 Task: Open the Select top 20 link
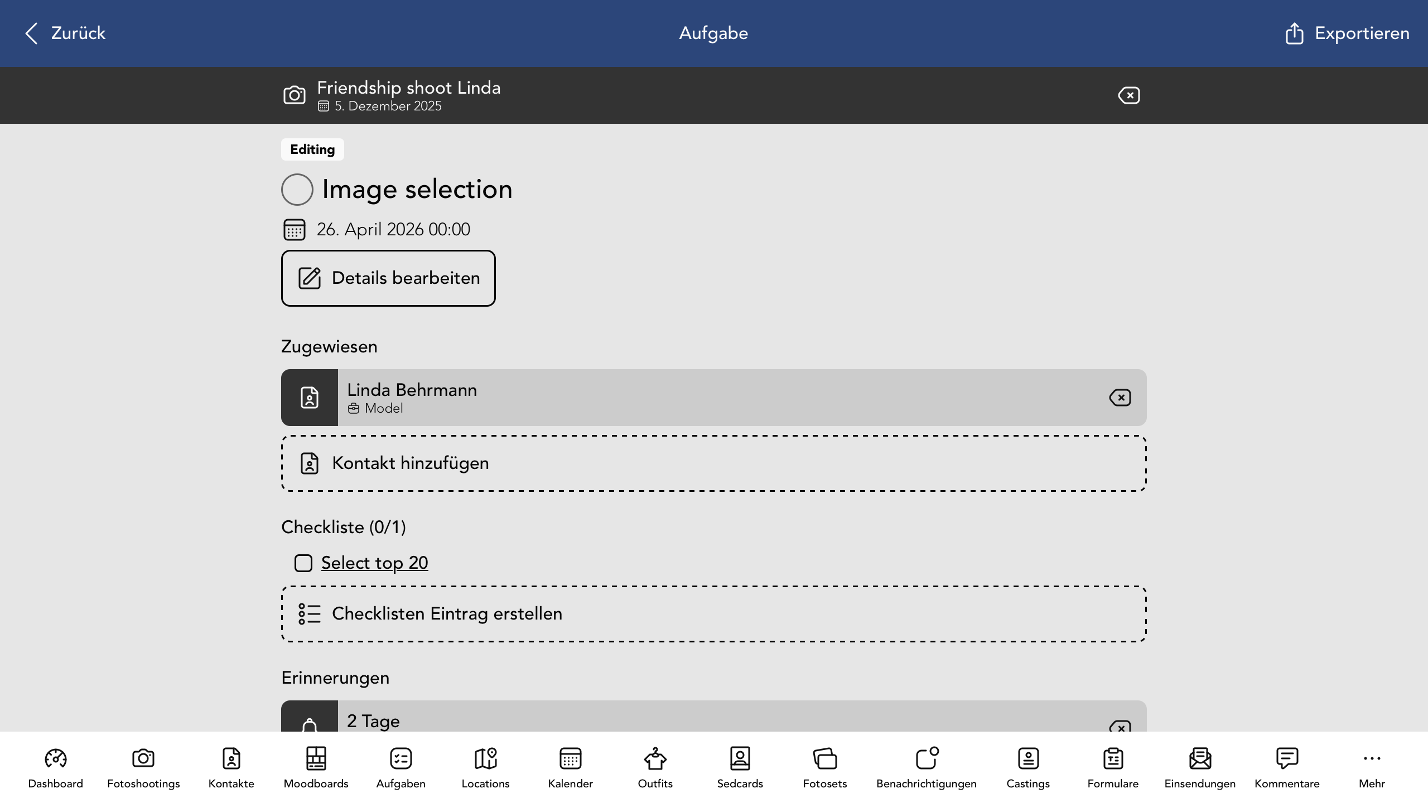click(x=374, y=563)
